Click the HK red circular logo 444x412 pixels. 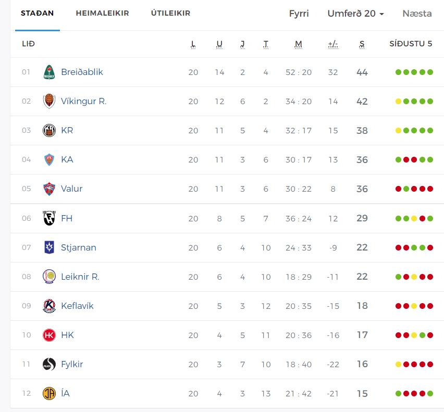coord(49,335)
